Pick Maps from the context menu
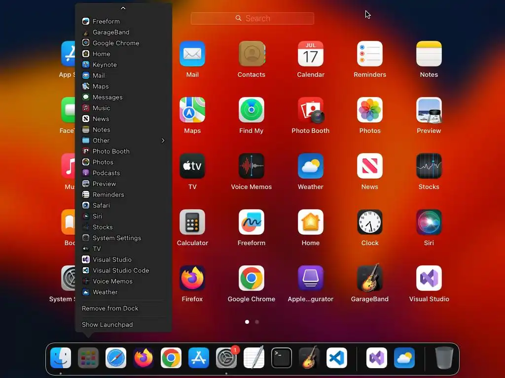505x378 pixels. [123, 86]
